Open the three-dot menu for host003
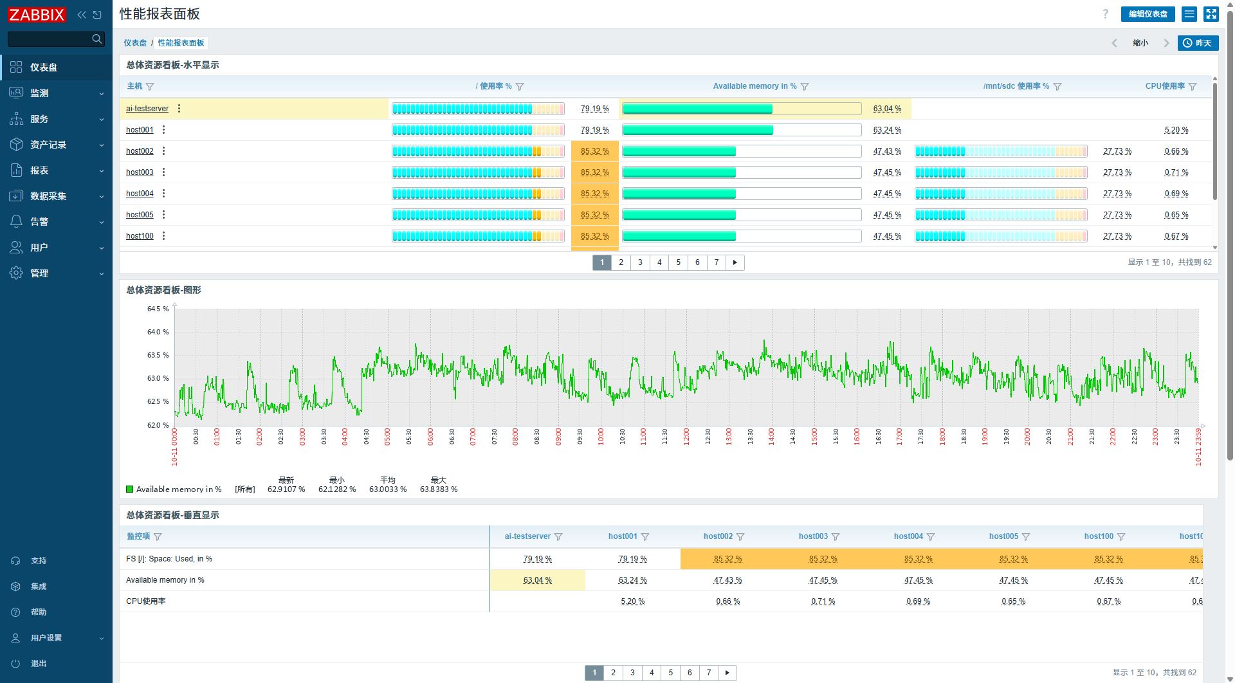The height and width of the screenshot is (683, 1235). (x=164, y=172)
